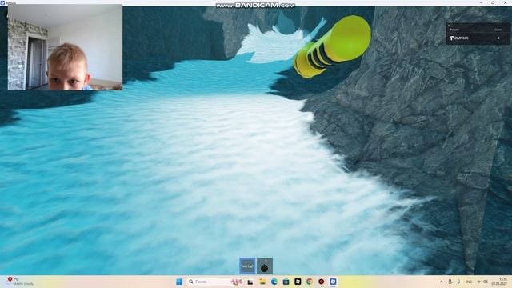Select the black bomb hotbar slot
This screenshot has height=288, width=512.
(x=265, y=266)
